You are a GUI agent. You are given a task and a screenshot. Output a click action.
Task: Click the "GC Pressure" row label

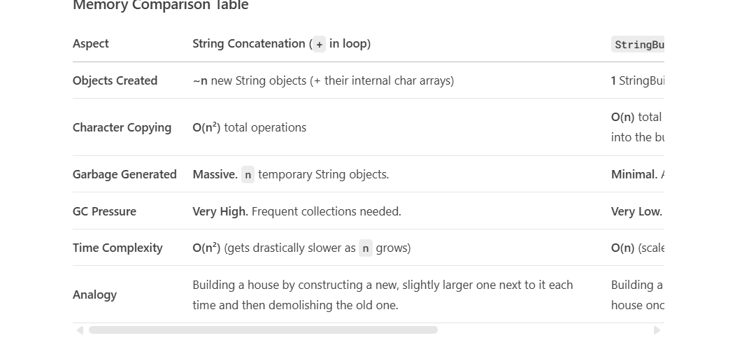[104, 211]
